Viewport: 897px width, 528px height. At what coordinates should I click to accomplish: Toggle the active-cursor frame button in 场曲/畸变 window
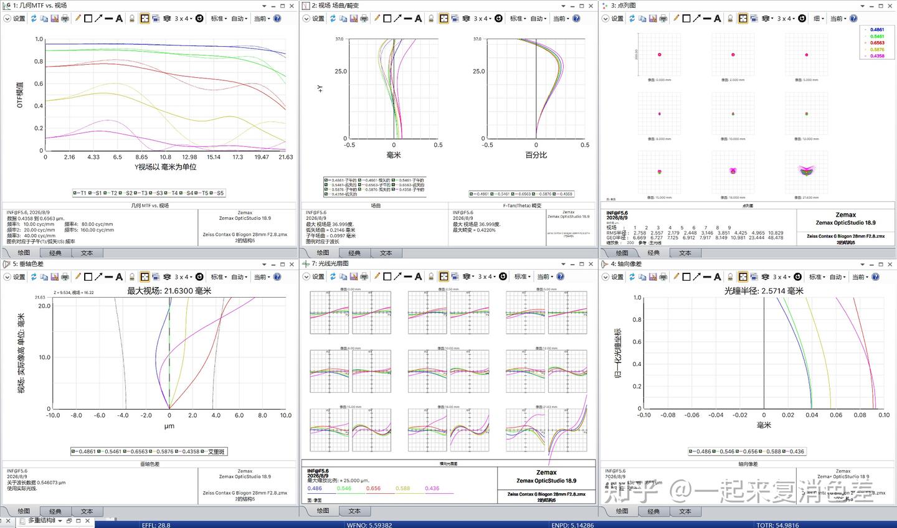point(444,19)
